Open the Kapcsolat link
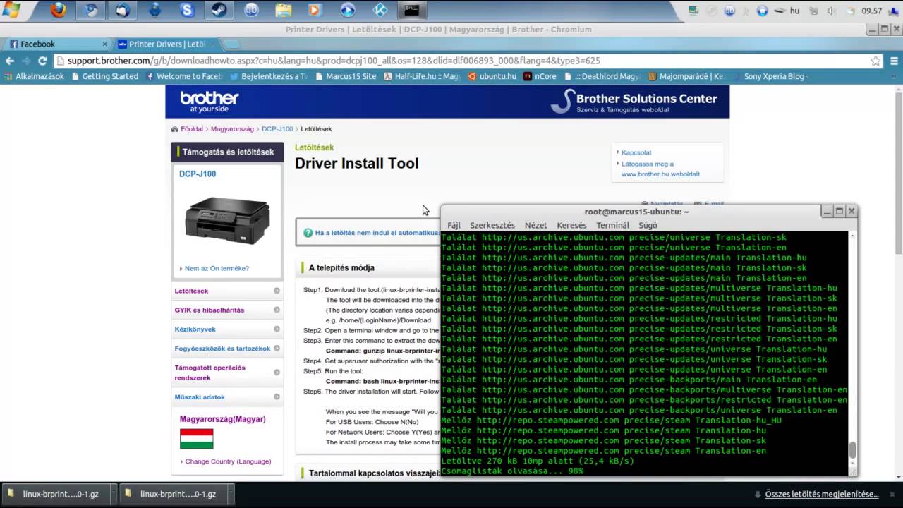Image resolution: width=903 pixels, height=508 pixels. click(x=636, y=152)
